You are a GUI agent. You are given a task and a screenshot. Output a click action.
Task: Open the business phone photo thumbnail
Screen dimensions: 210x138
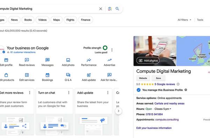[155, 51]
